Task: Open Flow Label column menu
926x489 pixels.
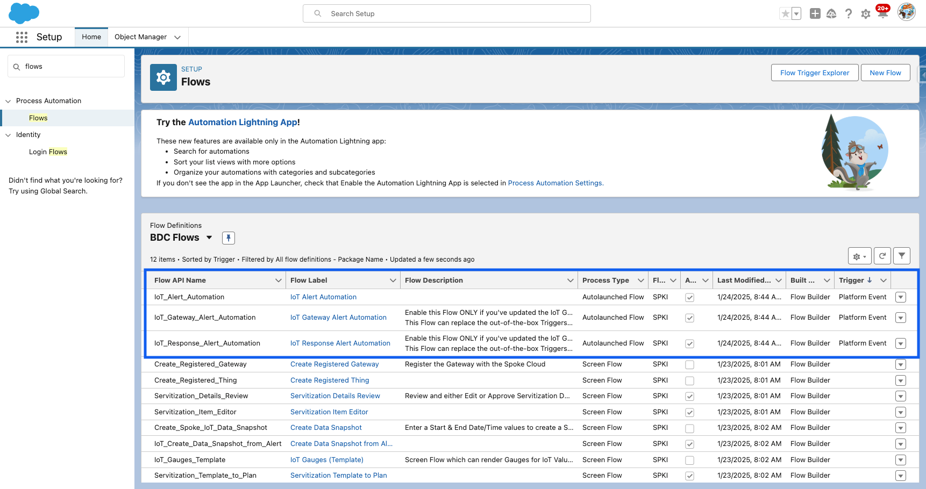Action: click(393, 281)
